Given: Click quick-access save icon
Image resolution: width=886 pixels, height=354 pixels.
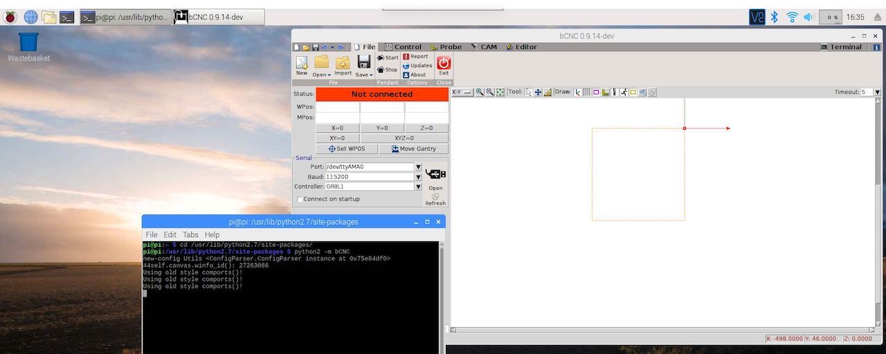Looking at the screenshot, I should [x=316, y=47].
